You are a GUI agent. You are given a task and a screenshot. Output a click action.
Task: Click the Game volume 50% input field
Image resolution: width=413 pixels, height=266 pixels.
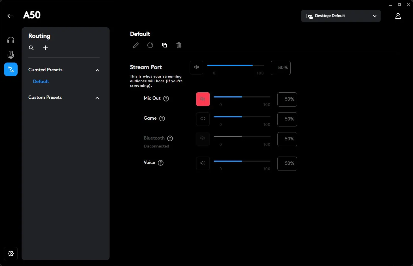[x=287, y=119]
